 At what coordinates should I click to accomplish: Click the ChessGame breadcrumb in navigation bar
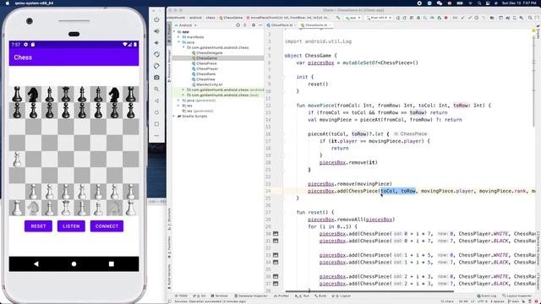[x=231, y=18]
